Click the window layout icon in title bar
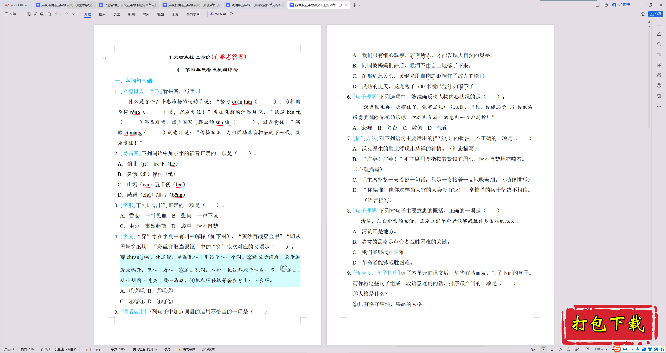This screenshot has height=353, width=666. tap(598, 5)
